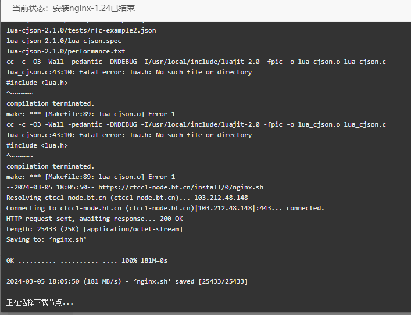Screen dimensions: 411x315
Task: Click the 'Resolving ctcc1-node.bt.cn' log line
Action: (127, 198)
